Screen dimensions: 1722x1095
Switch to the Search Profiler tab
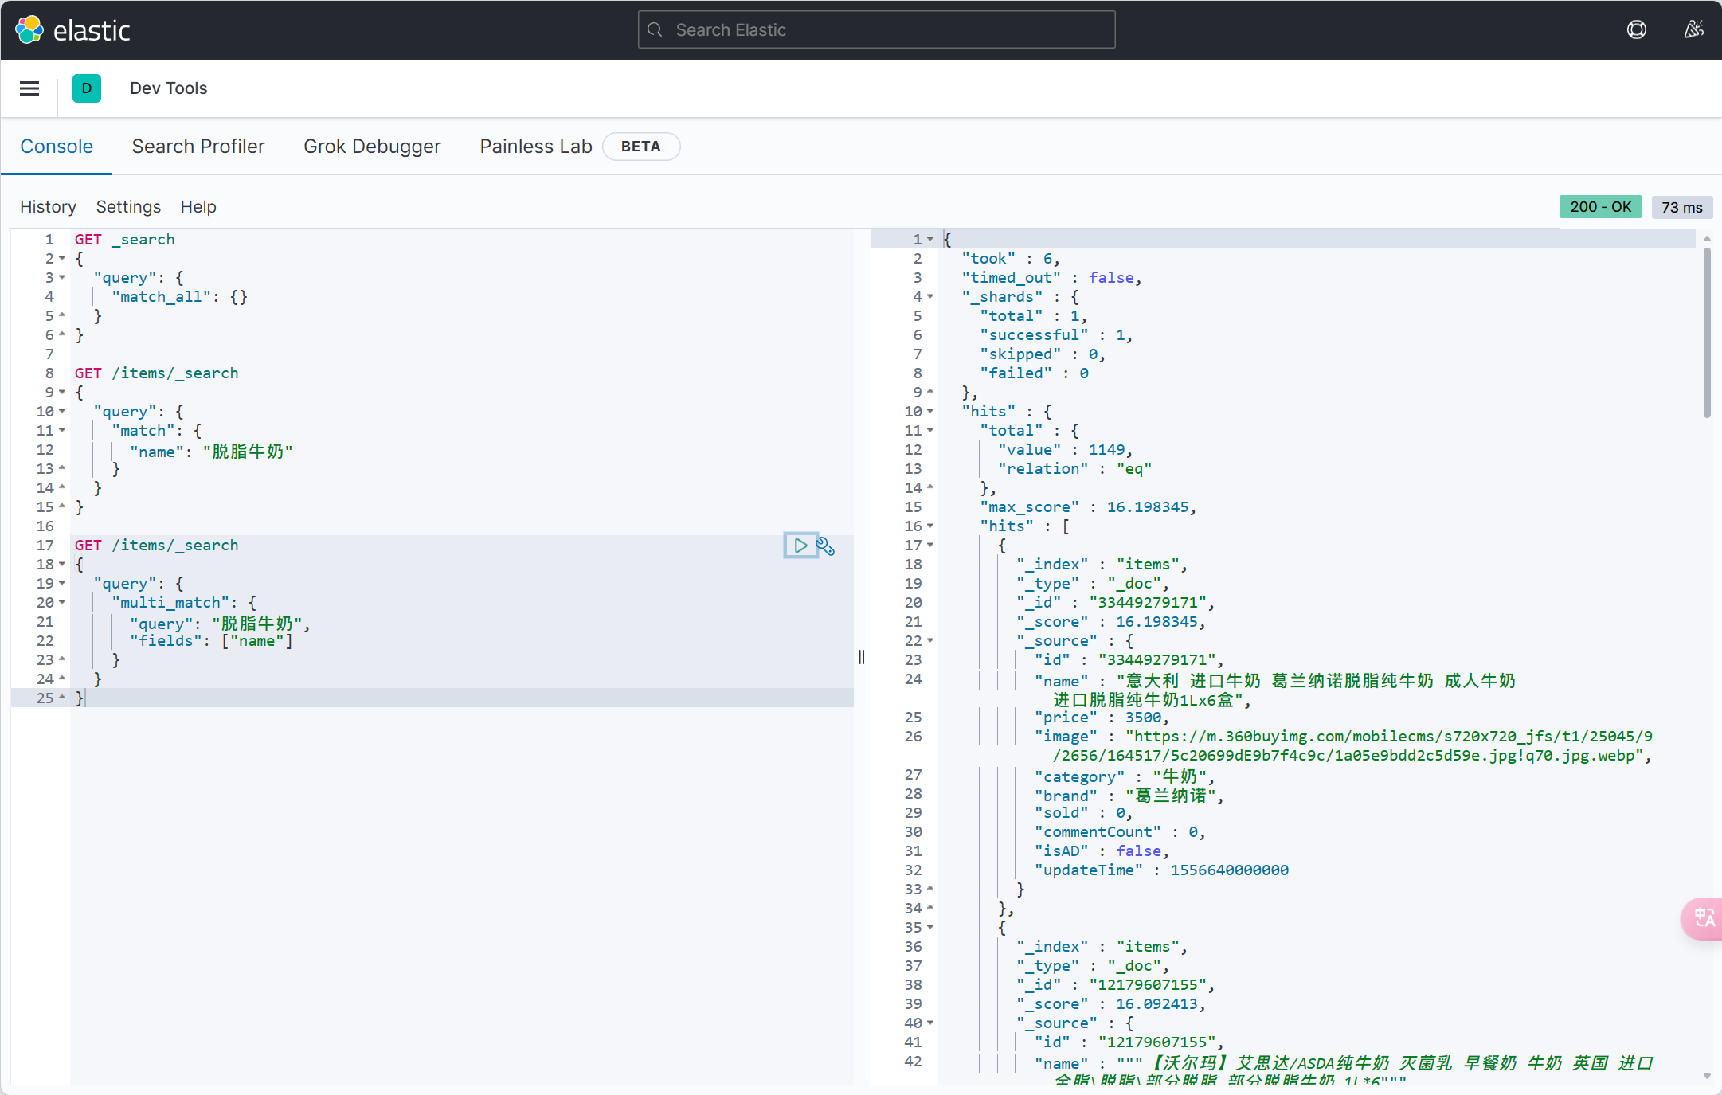coord(198,147)
